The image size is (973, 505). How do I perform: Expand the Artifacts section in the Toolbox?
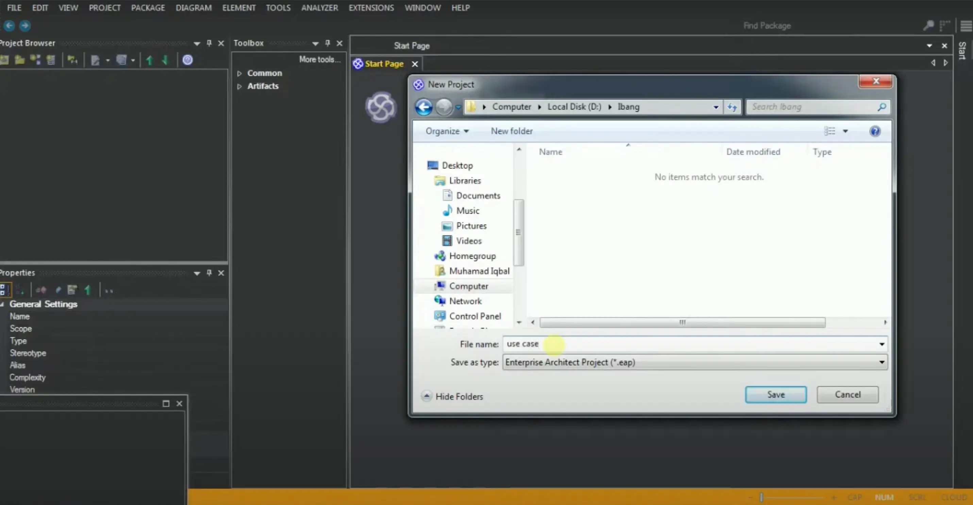(240, 86)
